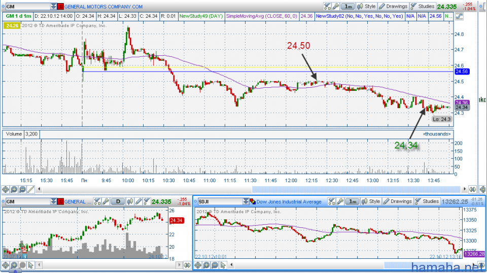Zoom in on the GM daily chart
This screenshot has width=487, height=273.
click(x=14, y=265)
